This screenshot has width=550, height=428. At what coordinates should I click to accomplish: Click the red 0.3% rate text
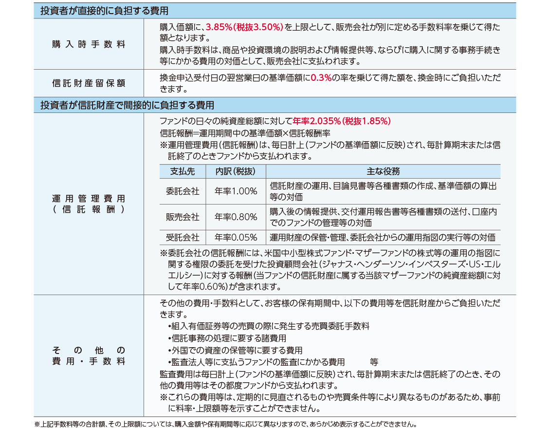coord(321,78)
